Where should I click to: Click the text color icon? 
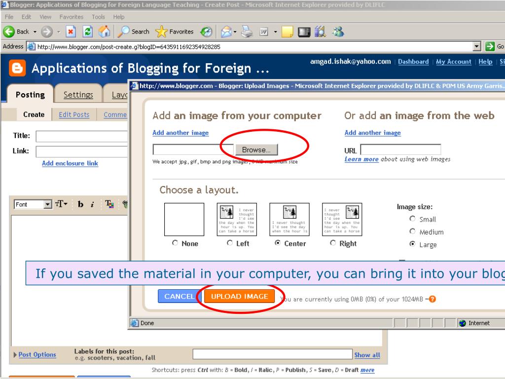point(109,204)
